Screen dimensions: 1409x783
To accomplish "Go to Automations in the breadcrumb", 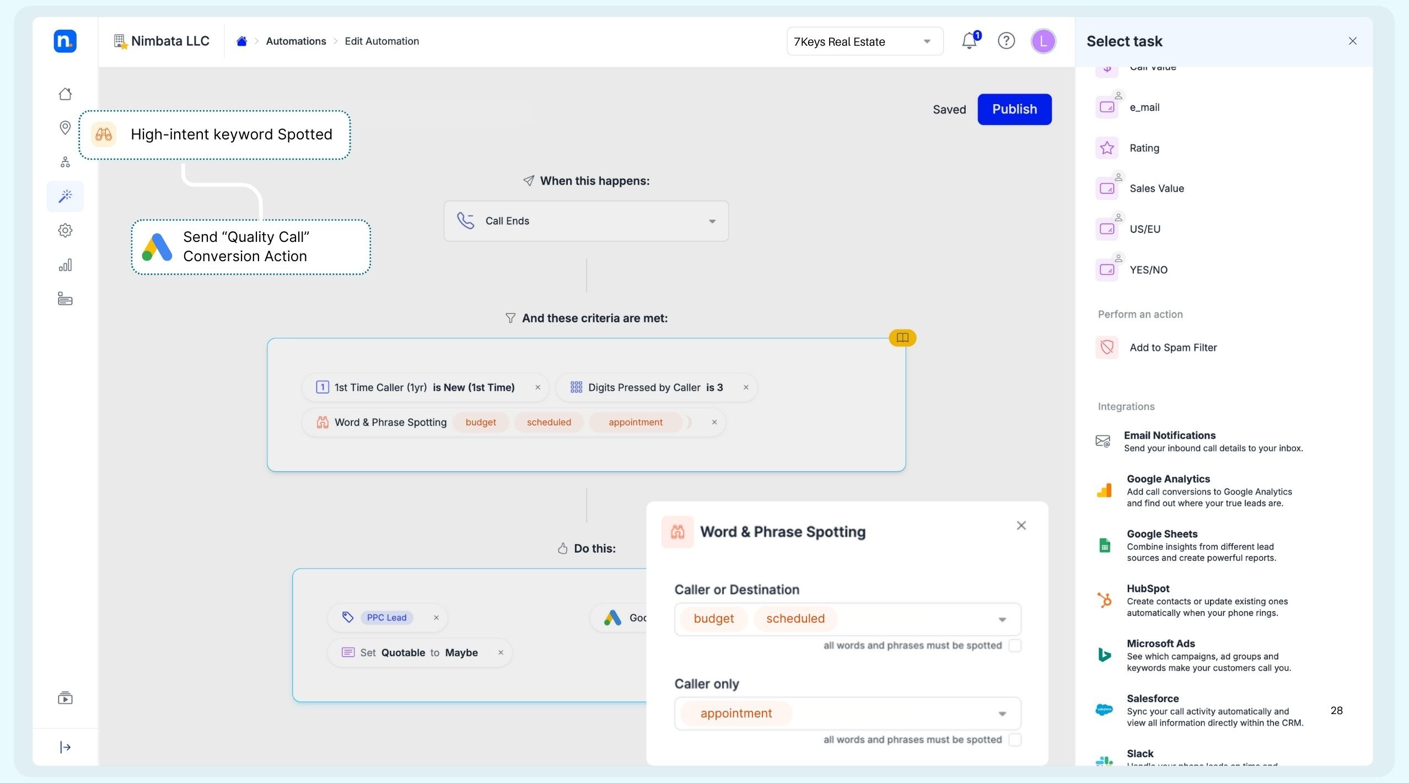I will pos(296,41).
